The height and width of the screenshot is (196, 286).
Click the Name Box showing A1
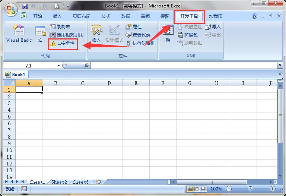[29, 66]
